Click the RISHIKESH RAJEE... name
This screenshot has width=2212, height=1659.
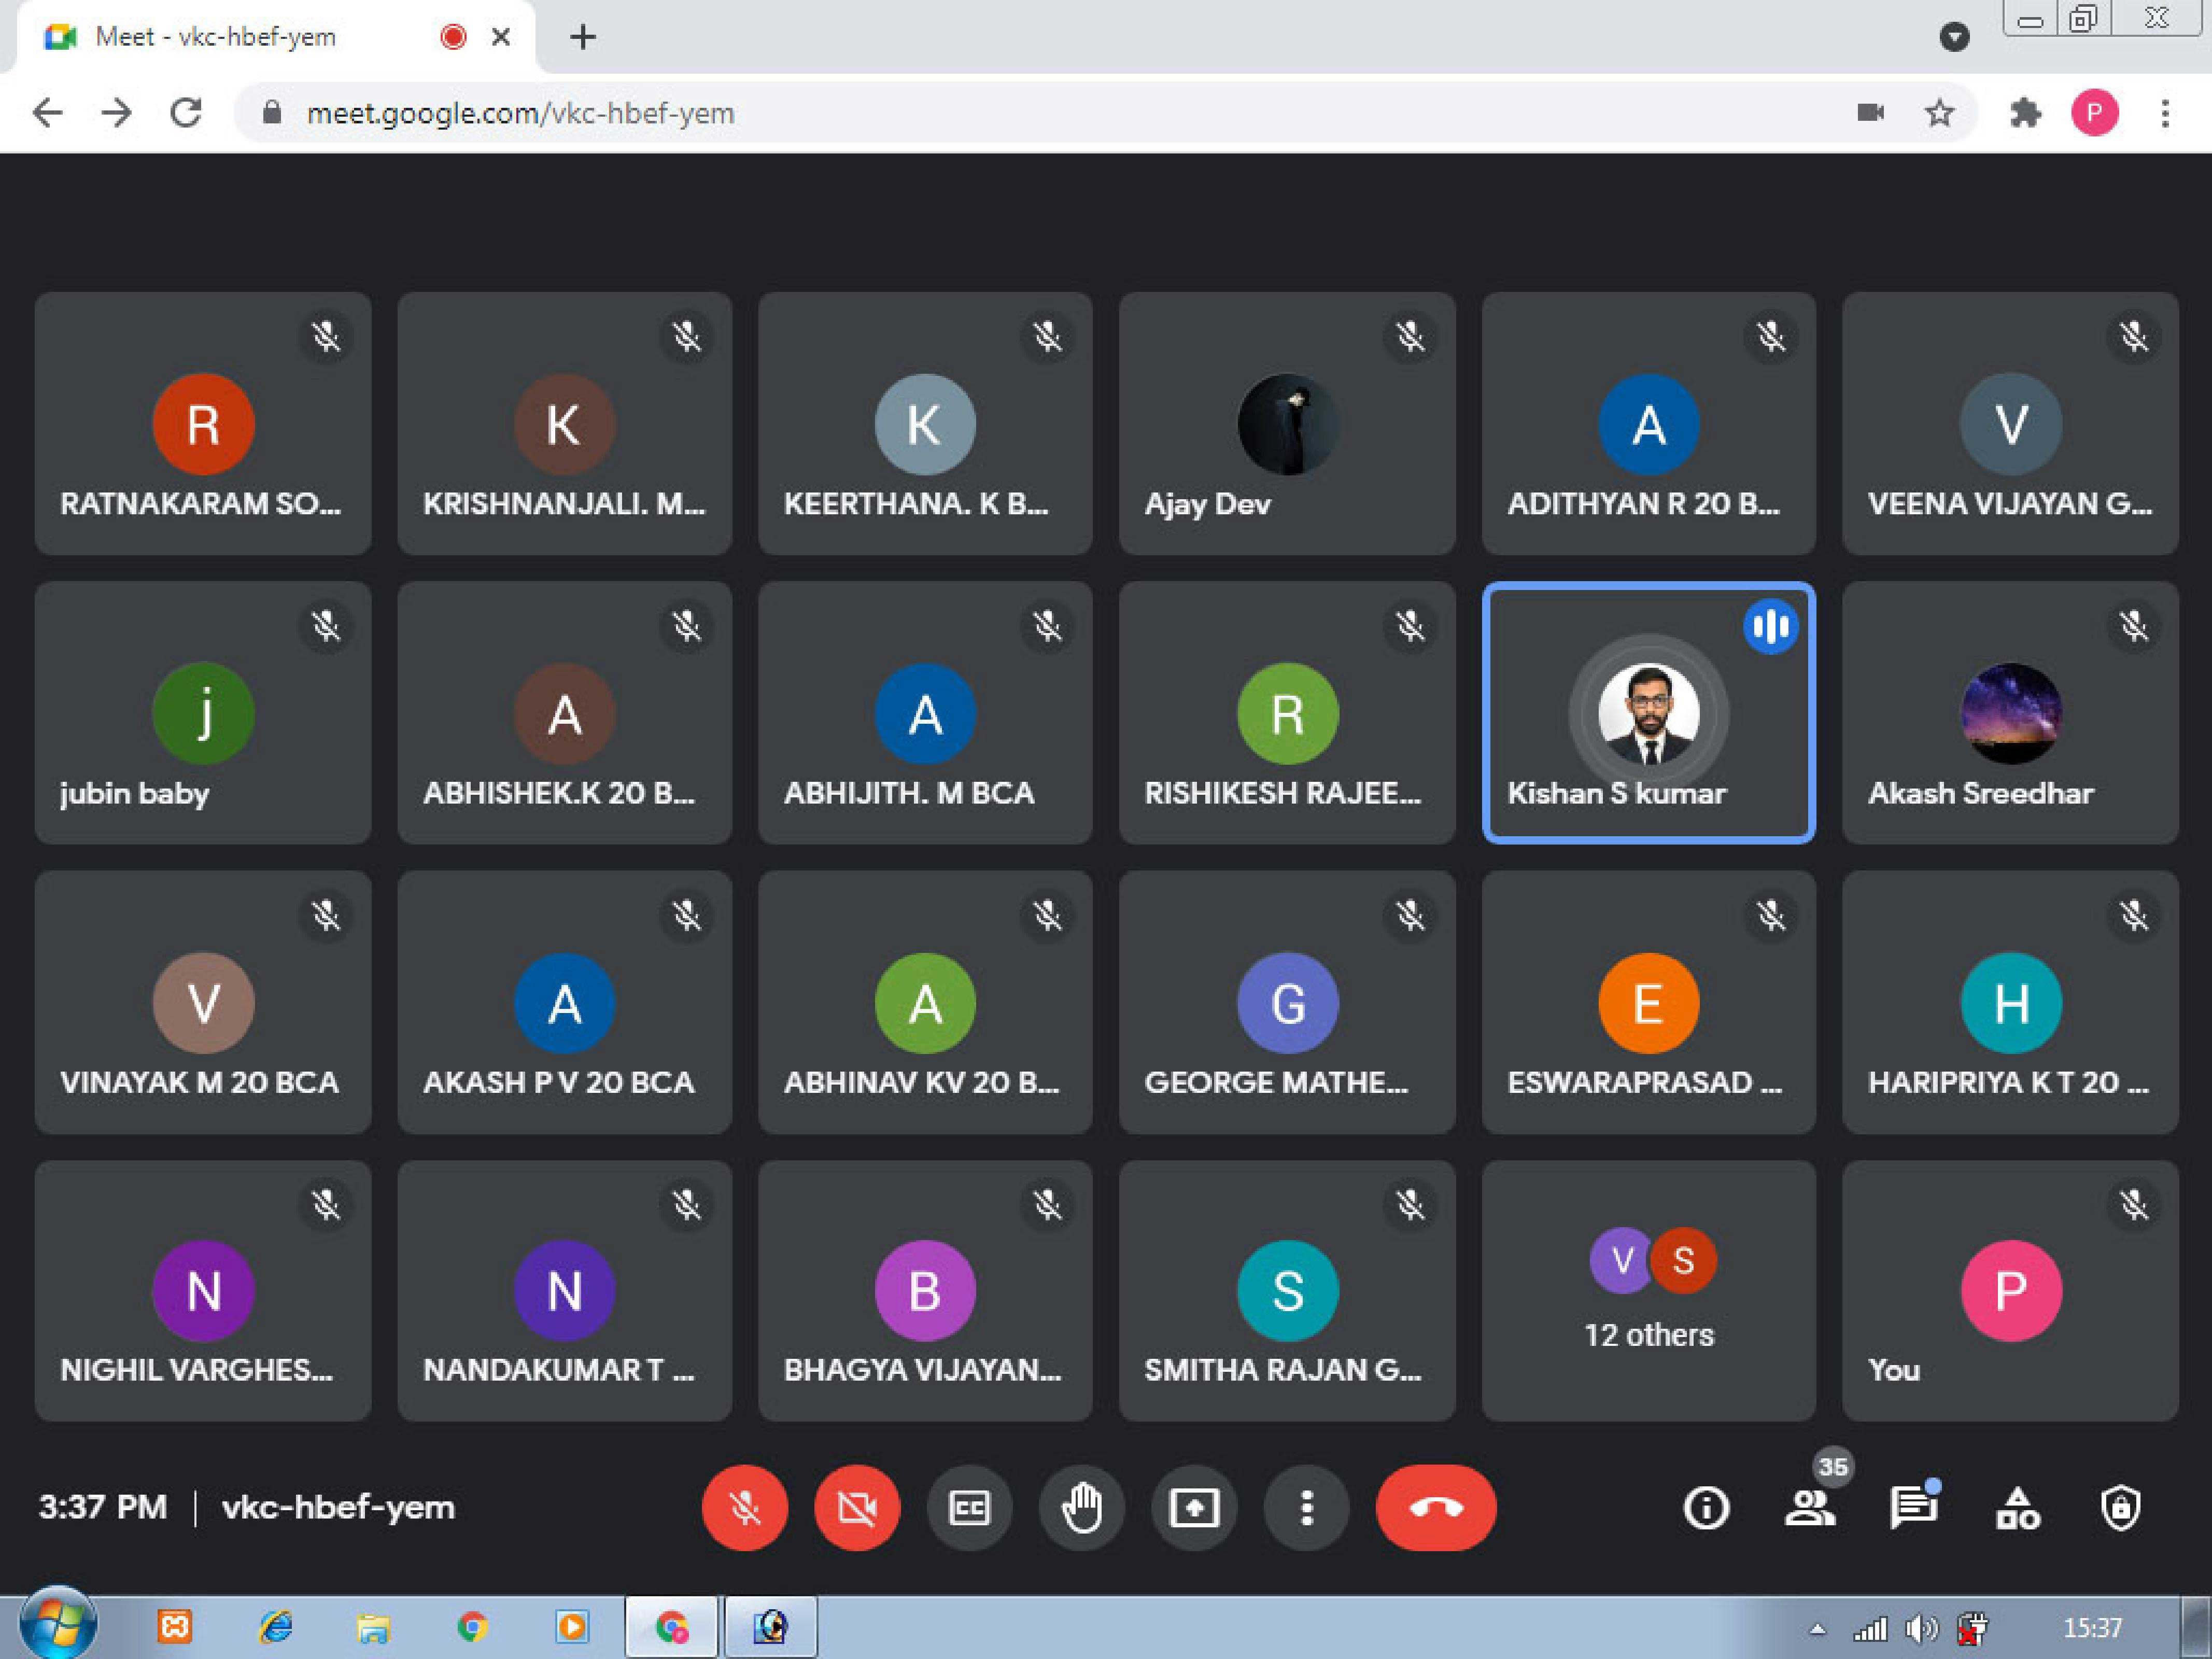(x=1282, y=793)
